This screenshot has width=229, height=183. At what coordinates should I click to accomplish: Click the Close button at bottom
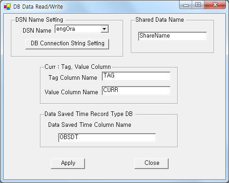[152, 164]
